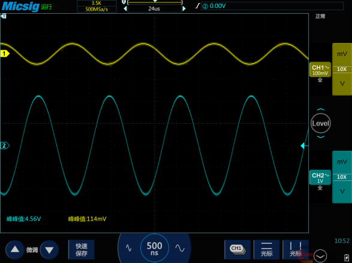Image resolution: width=352 pixels, height=263 pixels.
Task: Toggle the CH2 channel button
Action: click(x=320, y=178)
